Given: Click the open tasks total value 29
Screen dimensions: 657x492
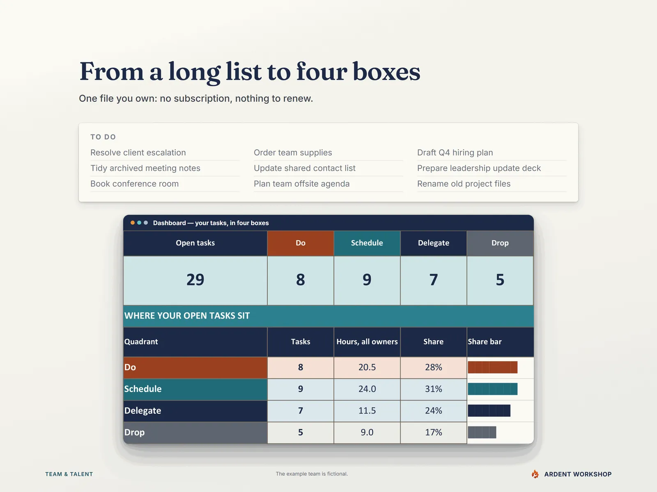Looking at the screenshot, I should pos(195,280).
